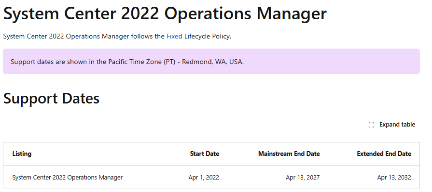Viewport: 432px width, 192px height.
Task: Click the Apr 13, 2032 extended end cell
Action: point(394,178)
